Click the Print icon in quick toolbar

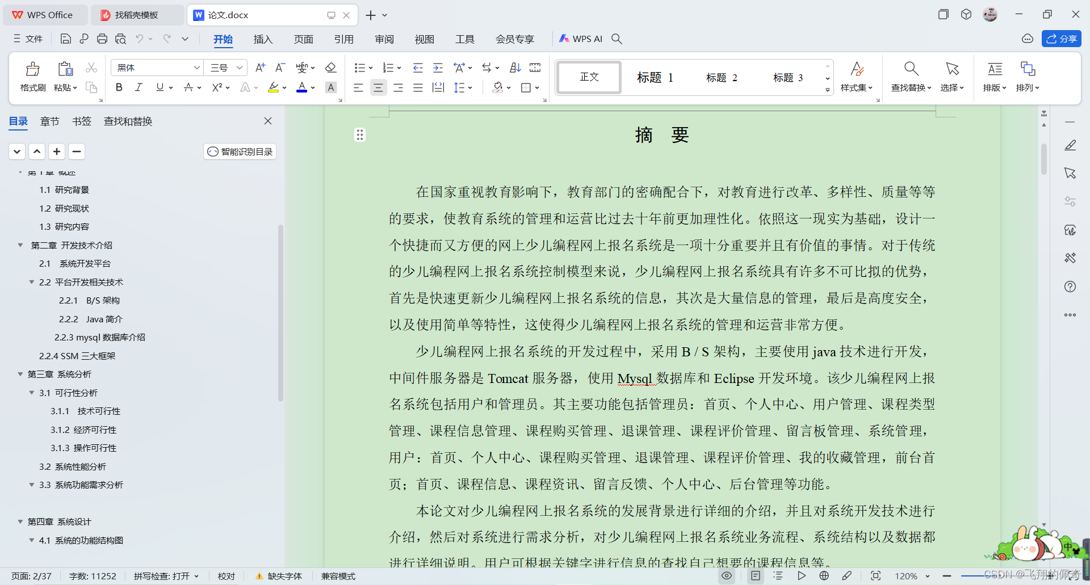102,39
